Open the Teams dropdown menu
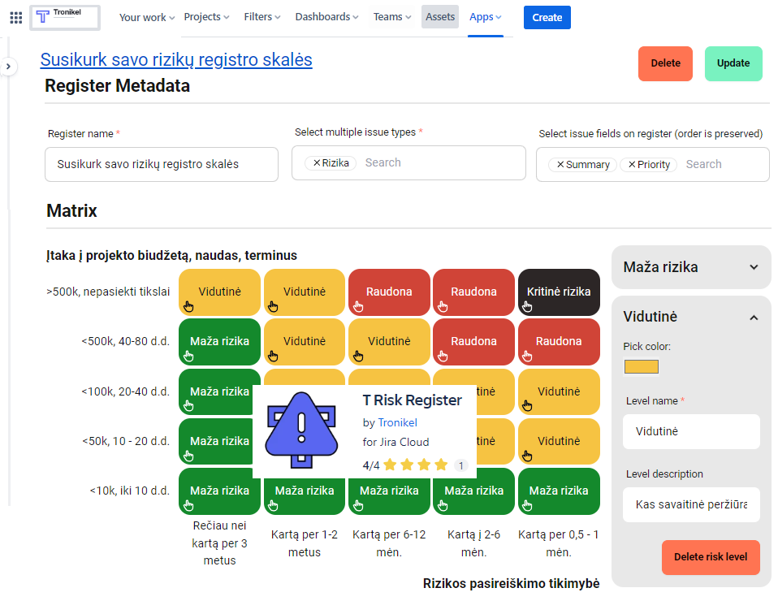The height and width of the screenshot is (601, 778). pos(392,17)
